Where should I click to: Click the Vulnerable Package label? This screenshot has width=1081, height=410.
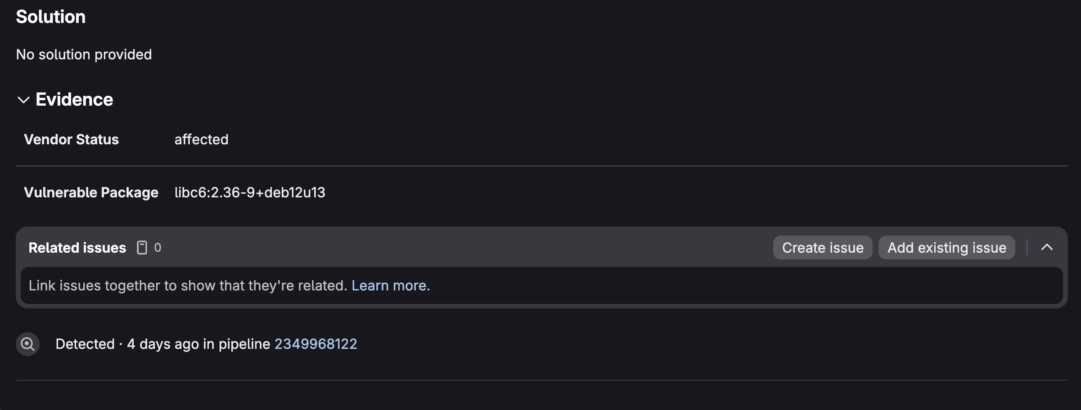click(91, 192)
